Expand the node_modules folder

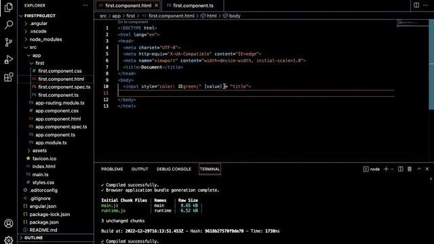pos(45,39)
